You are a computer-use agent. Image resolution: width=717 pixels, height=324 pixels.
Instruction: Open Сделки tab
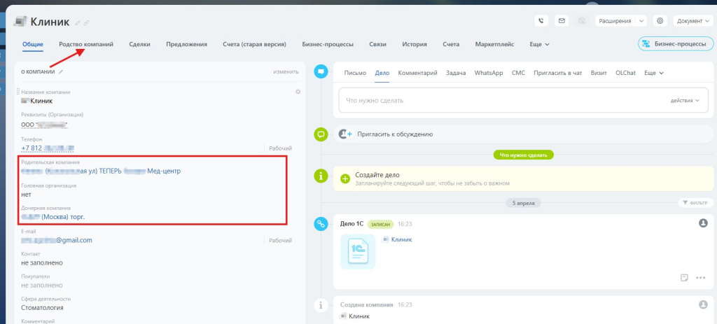[139, 44]
